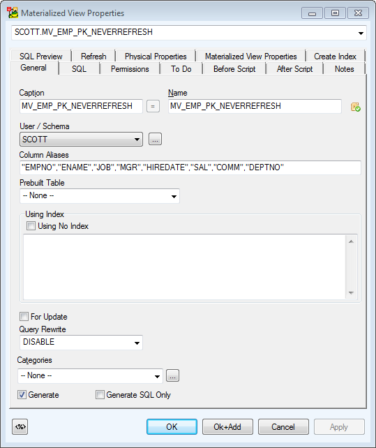This screenshot has width=376, height=448.
Task: Open the Create Index tab
Action: coord(335,57)
